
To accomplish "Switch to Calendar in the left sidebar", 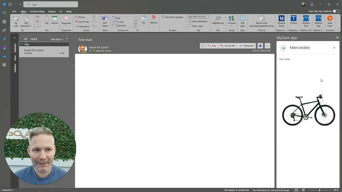I will coord(4,22).
